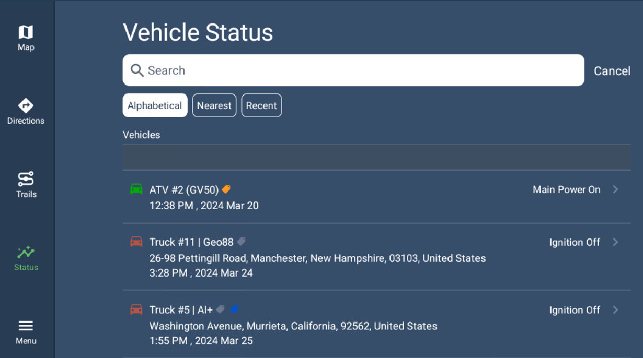Viewport: 643px width, 358px height.
Task: Open the Menu from the sidebar
Action: (26, 330)
